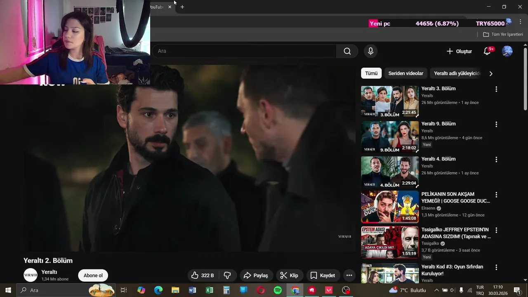Click the Elraenn channel name

428,208
